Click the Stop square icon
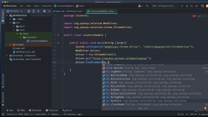The height and width of the screenshot is (117, 208). pos(196,6)
